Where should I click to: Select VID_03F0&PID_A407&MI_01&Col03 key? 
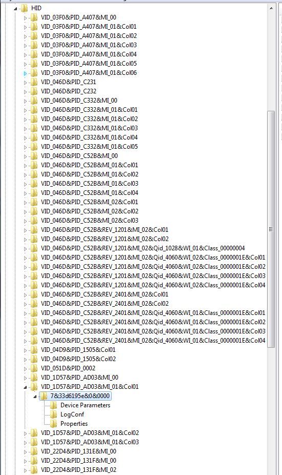(x=89, y=45)
